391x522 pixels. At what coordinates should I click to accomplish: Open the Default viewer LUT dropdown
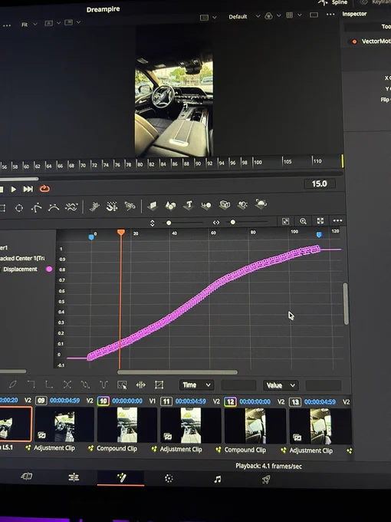[244, 16]
